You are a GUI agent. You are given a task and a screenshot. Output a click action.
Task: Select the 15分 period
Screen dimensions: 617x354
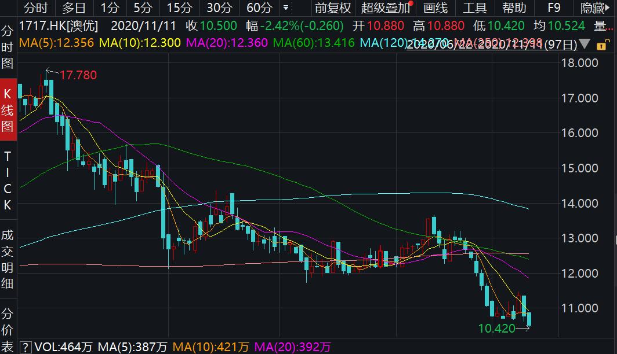click(179, 8)
